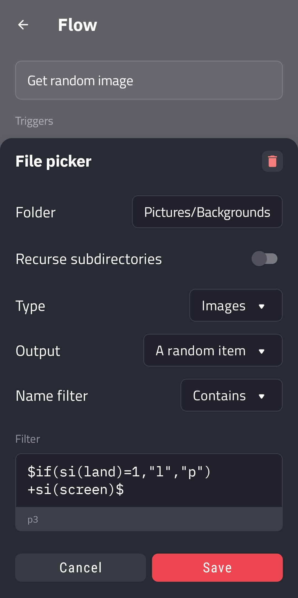Screen dimensions: 298x598
Task: Click the caret arrow beside Contains
Action: click(x=262, y=396)
